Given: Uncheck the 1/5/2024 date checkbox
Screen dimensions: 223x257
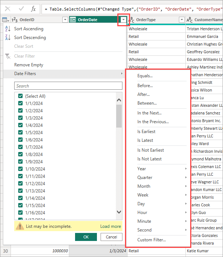Looking at the screenshot, I should pyautogui.click(x=20, y=132).
